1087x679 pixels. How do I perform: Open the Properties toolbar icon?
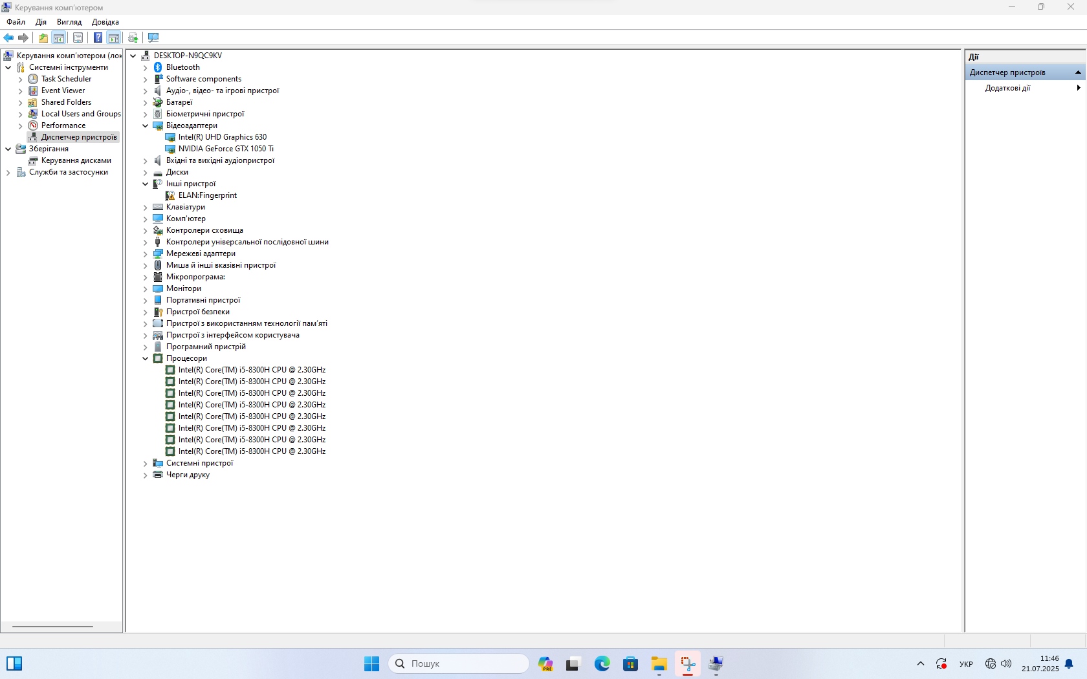pyautogui.click(x=78, y=38)
